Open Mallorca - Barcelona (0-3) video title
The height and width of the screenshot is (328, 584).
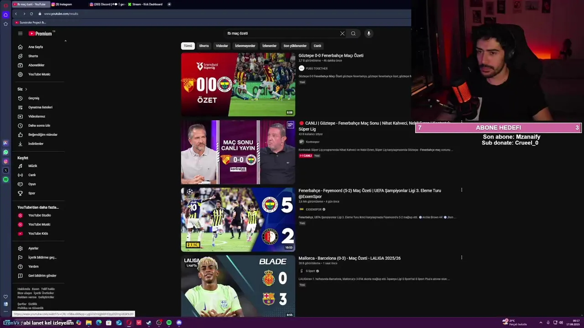[349, 258]
